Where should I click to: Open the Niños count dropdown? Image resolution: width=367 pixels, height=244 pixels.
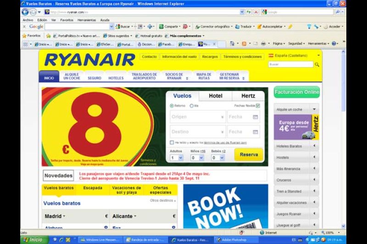197,158
